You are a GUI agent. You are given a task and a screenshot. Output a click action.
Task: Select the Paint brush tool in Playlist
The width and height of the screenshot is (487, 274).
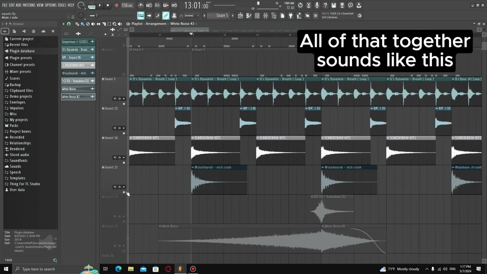pyautogui.click(x=82, y=24)
